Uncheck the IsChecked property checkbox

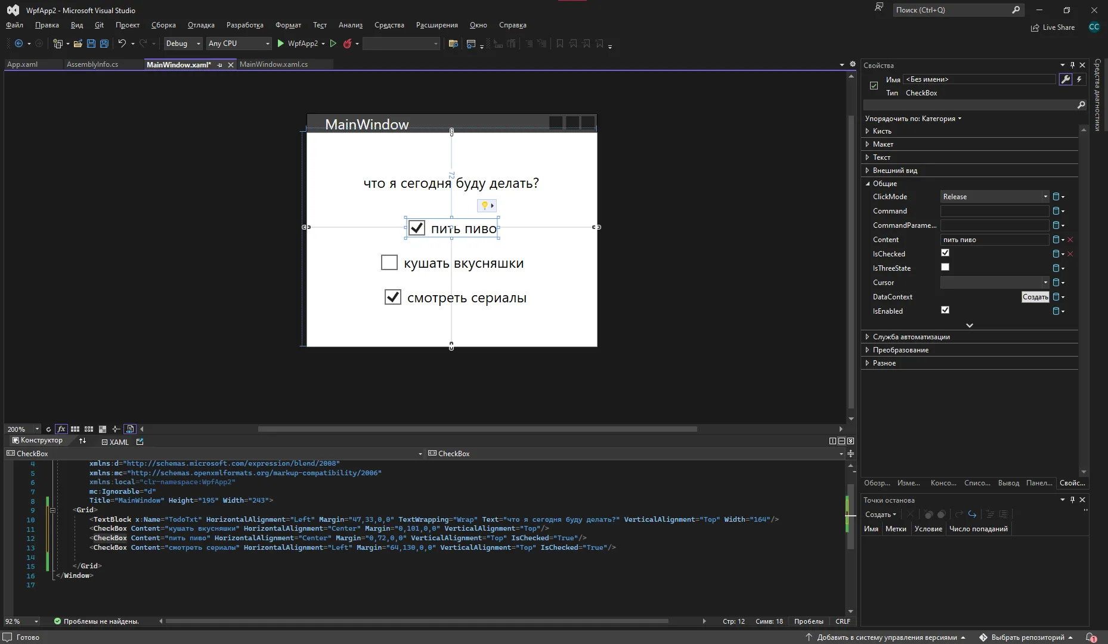(x=945, y=253)
